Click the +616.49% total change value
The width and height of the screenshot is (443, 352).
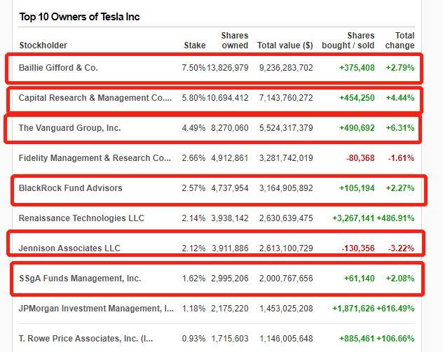(x=395, y=309)
